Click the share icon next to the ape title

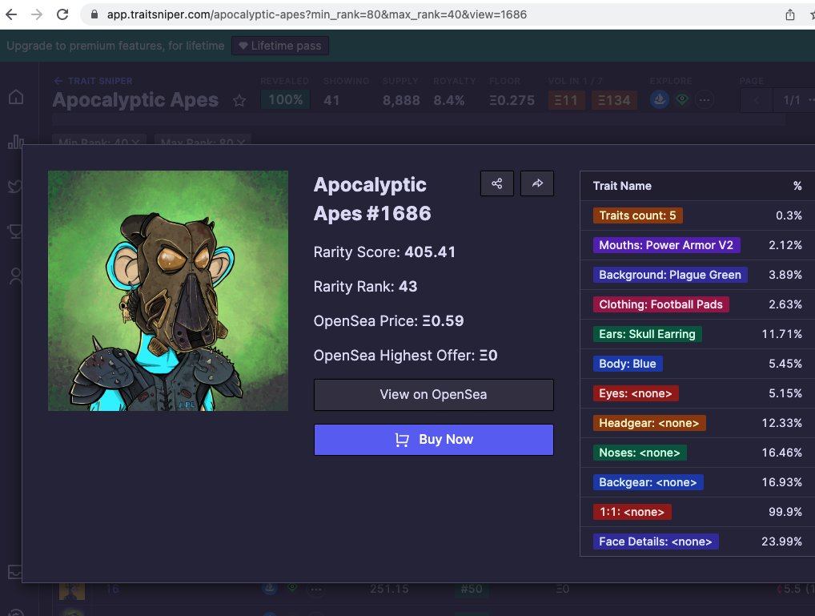(x=496, y=183)
